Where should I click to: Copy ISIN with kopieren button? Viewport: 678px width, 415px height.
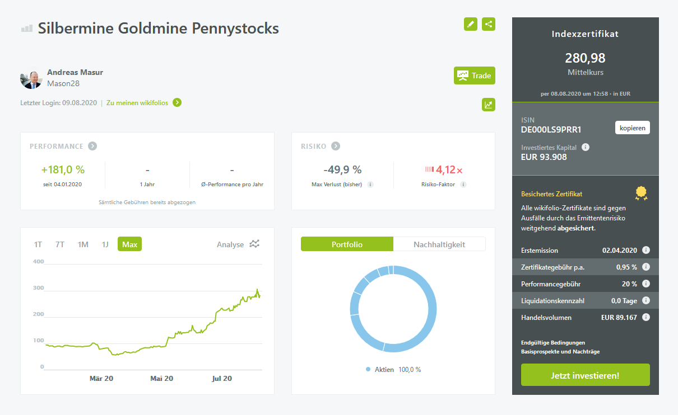633,128
